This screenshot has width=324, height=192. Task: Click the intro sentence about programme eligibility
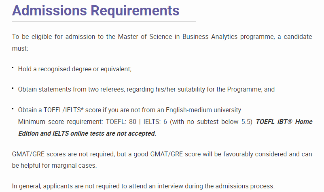[x=162, y=43]
